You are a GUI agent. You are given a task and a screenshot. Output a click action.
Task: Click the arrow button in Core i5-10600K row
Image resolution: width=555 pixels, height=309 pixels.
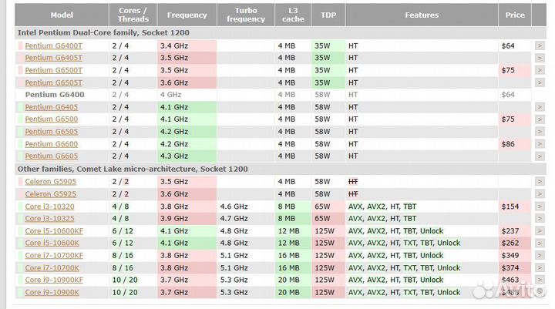539,243
